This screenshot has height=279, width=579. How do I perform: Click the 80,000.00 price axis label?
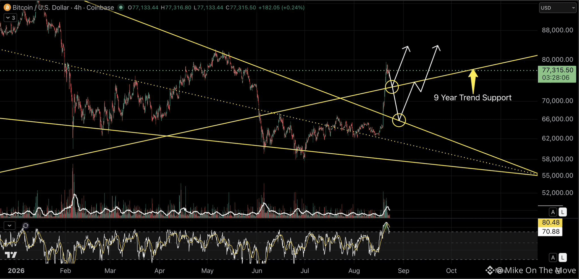(557, 60)
